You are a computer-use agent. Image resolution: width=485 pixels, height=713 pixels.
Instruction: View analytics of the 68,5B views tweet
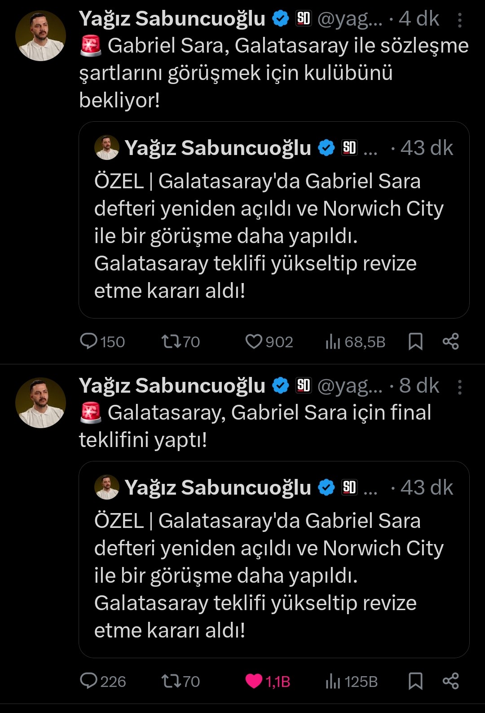point(333,342)
